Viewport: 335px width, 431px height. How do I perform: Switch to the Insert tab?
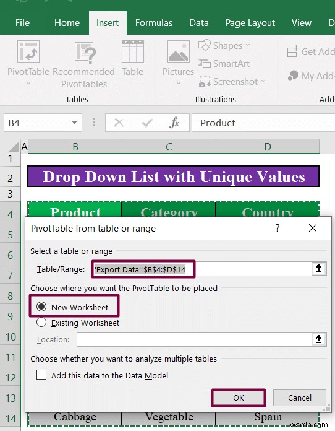(108, 22)
